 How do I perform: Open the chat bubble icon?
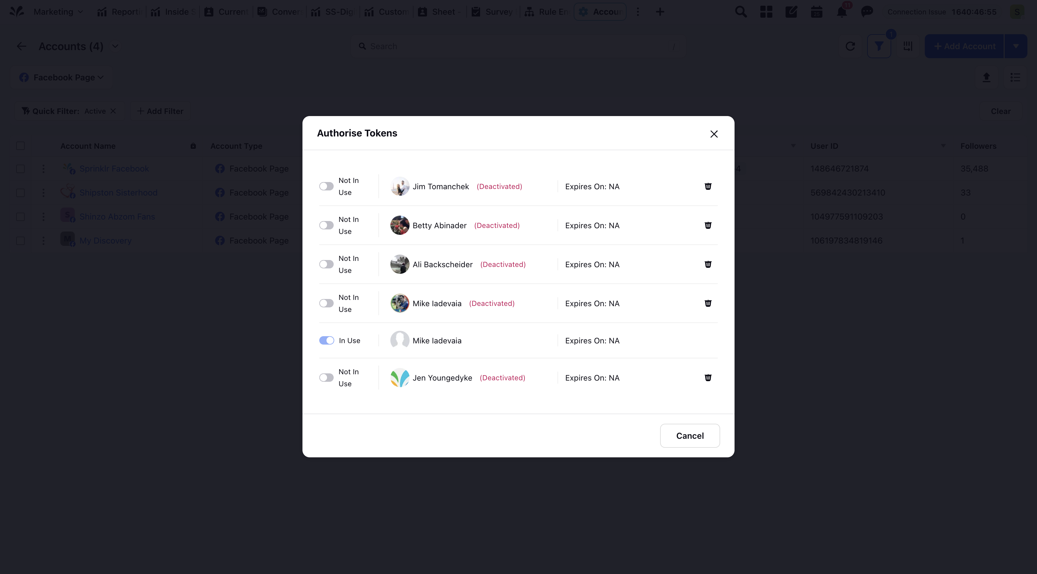coord(867,12)
